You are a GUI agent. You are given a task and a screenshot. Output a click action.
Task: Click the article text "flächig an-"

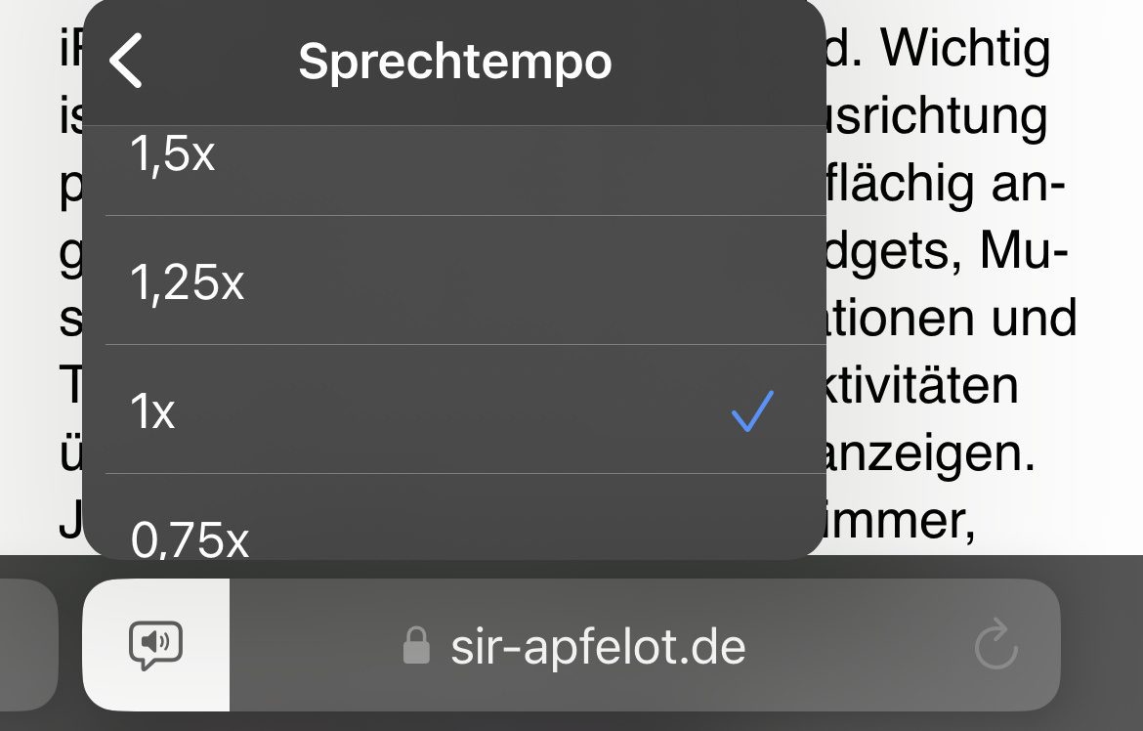946,186
